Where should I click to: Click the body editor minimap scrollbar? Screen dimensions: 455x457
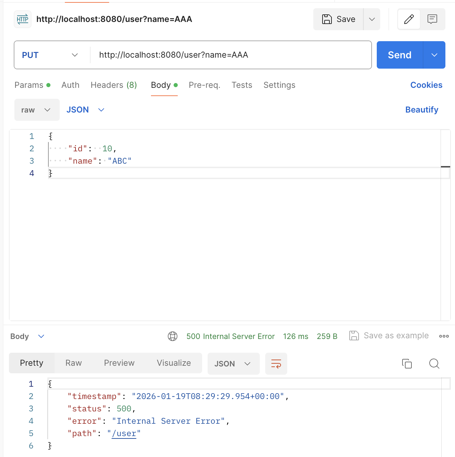coord(445,225)
